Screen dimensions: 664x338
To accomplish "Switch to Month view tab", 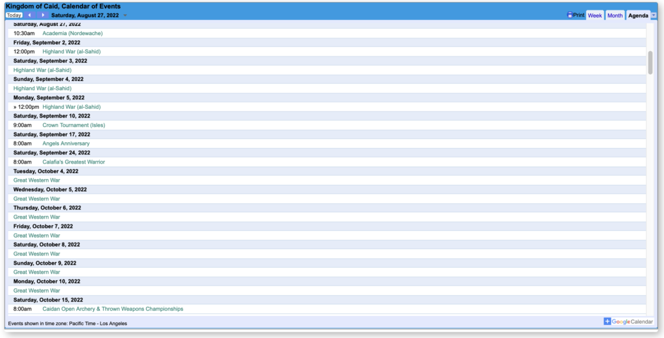I will (615, 16).
